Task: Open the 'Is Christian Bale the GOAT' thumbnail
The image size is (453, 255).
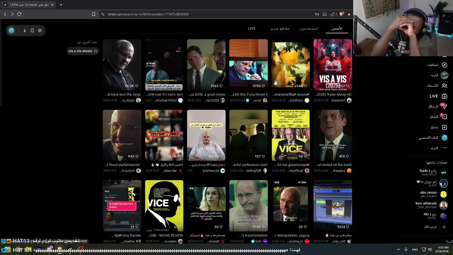Action: coord(122,206)
